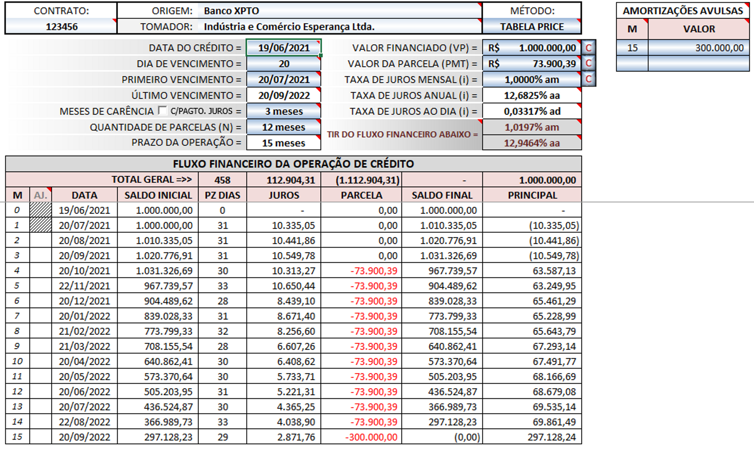754x452 pixels.
Task: Click the C button beside Valor Financiado
Action: [x=589, y=48]
